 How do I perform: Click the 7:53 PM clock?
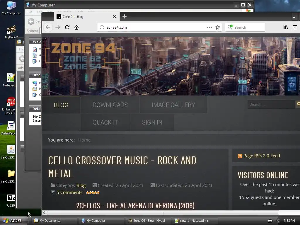[x=289, y=221]
